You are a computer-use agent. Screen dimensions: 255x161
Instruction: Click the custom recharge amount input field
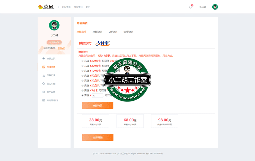(98, 95)
